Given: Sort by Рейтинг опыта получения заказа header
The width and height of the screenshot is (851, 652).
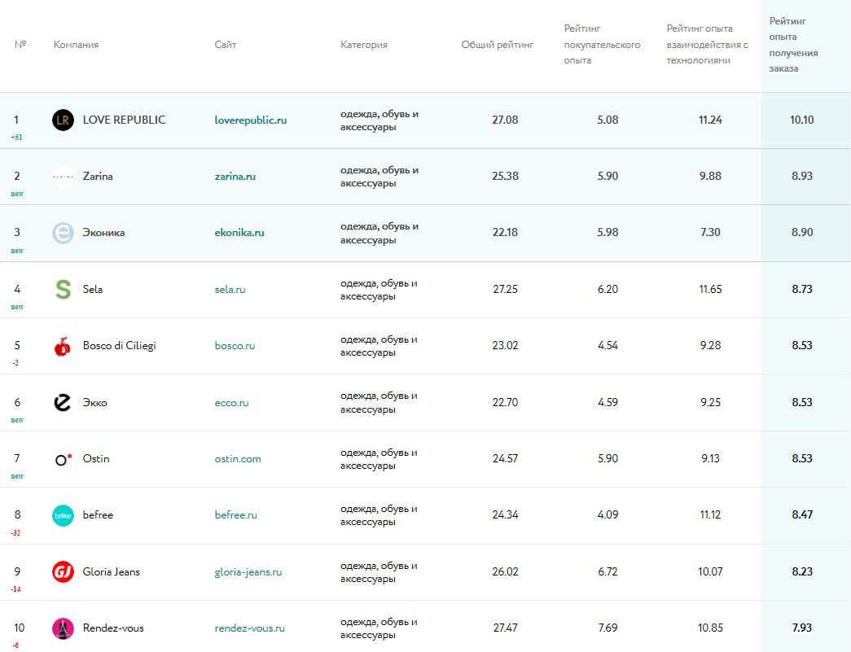Looking at the screenshot, I should click(793, 45).
